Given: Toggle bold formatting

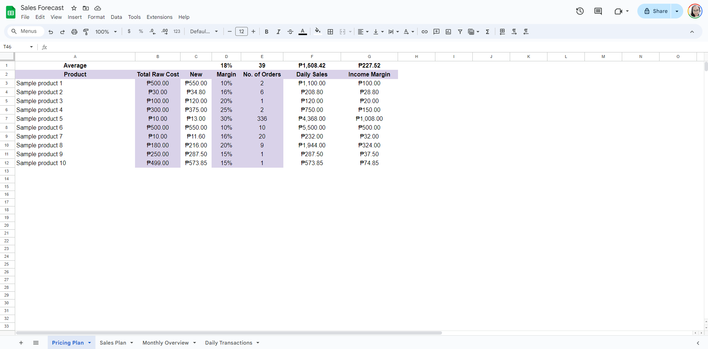Looking at the screenshot, I should tap(267, 32).
